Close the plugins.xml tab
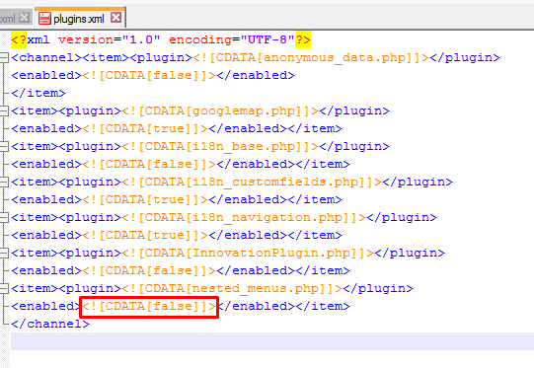This screenshot has width=534, height=368. [x=116, y=18]
